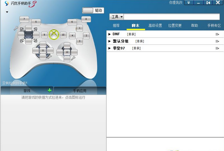Click the D-pad up slot

pos(29,28)
